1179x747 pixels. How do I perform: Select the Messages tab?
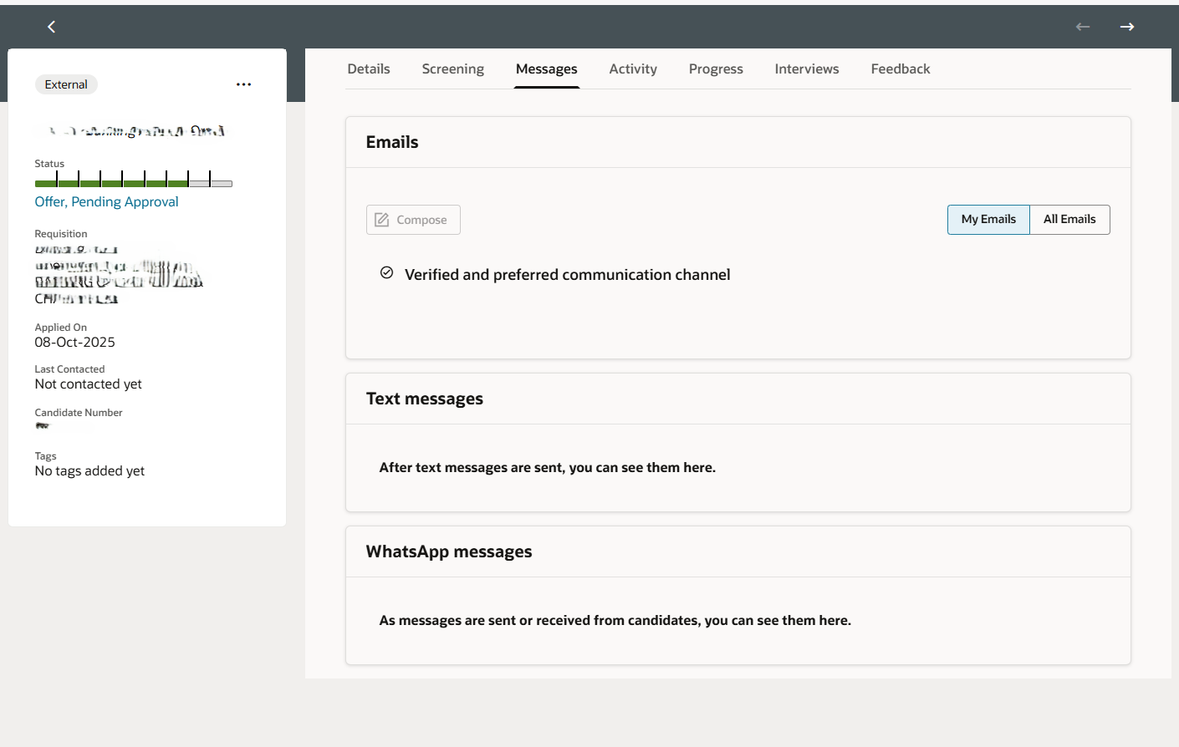[547, 69]
